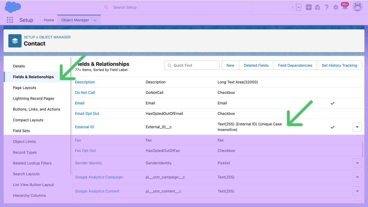This screenshot has width=368, height=207.
Task: Click the Salesforce cloud logo
Action: 13,7
